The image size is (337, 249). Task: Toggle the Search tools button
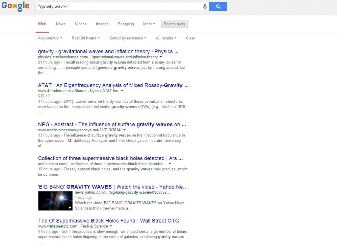(x=174, y=24)
